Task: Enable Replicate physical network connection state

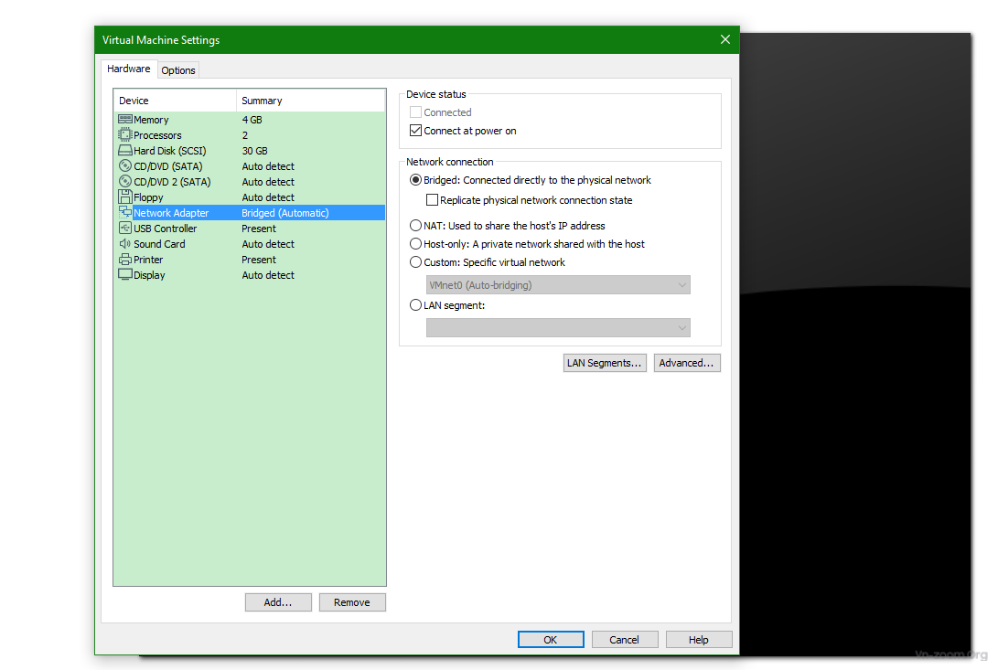Action: pyautogui.click(x=433, y=200)
